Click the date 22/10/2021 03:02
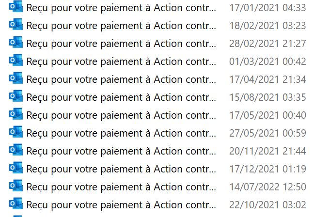329x217 pixels. tap(267, 205)
